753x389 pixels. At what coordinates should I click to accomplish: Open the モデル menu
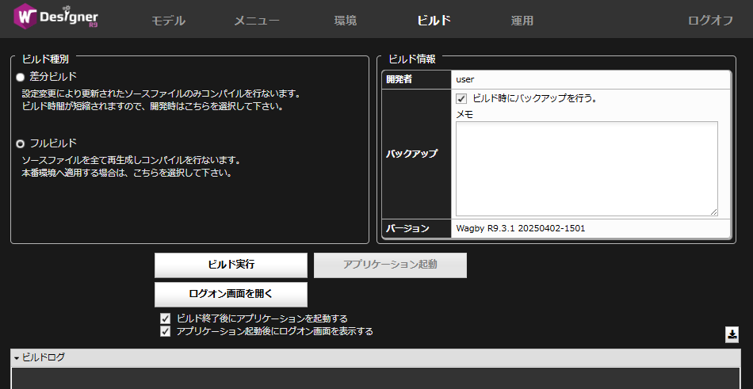tap(168, 21)
